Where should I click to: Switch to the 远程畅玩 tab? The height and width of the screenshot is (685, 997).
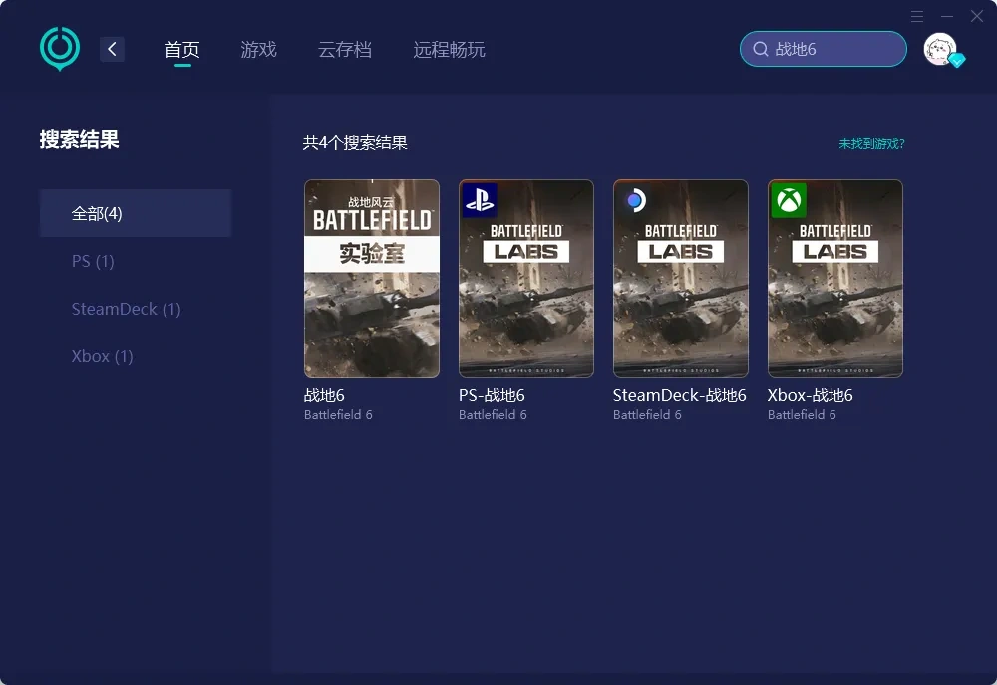[x=449, y=49]
